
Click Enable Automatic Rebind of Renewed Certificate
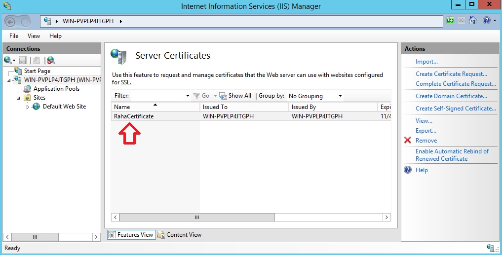click(452, 155)
